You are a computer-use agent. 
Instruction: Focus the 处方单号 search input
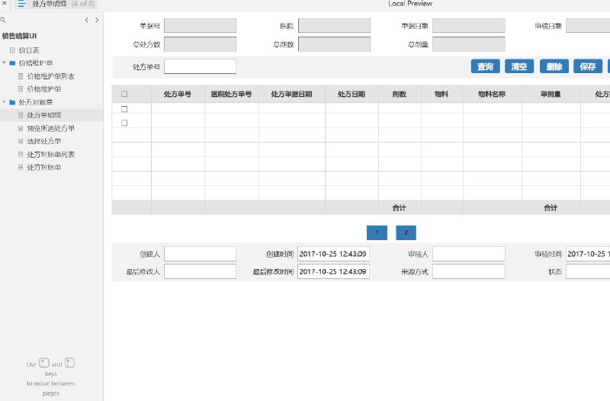click(200, 66)
